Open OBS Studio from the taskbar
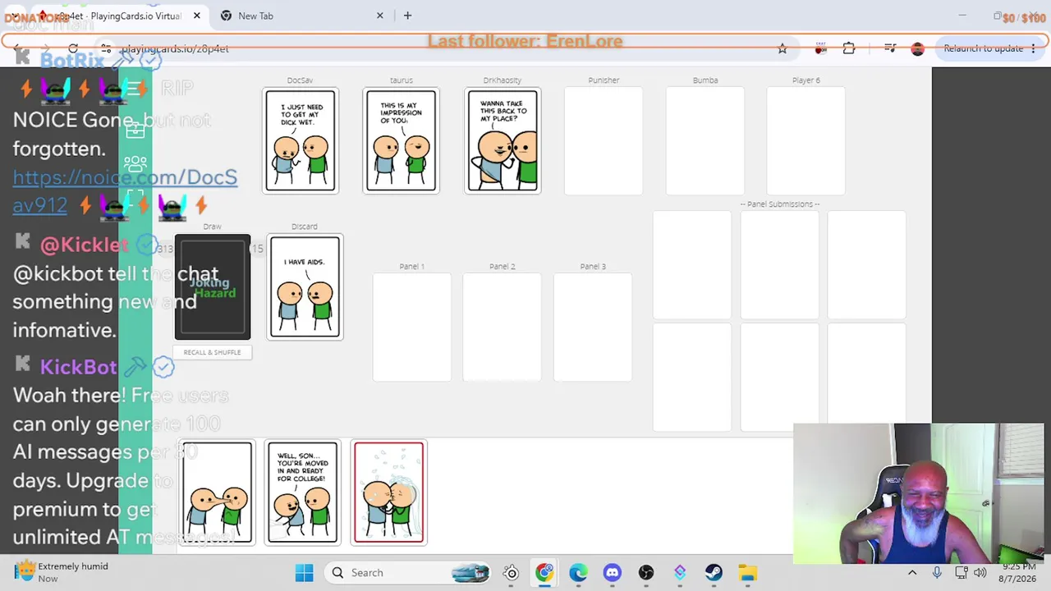Screen dimensions: 1051x591 coord(646,573)
